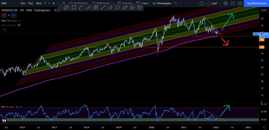Expand the timeframe interval dropdown
The height and width of the screenshot is (130, 269).
pyautogui.click(x=58, y=3)
